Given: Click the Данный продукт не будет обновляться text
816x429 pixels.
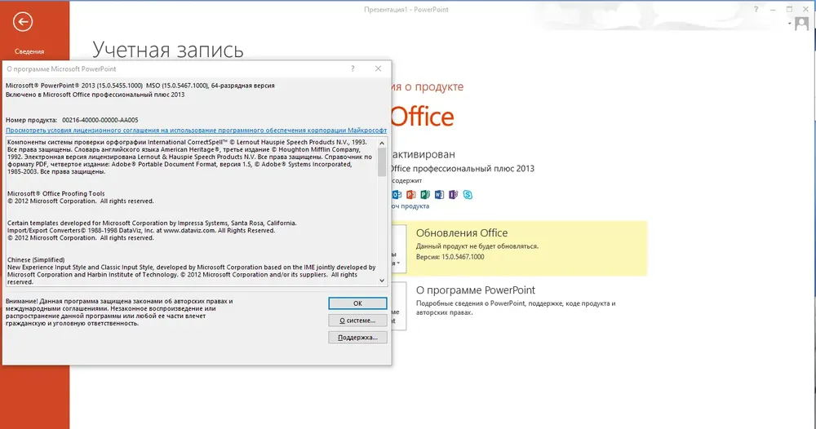Looking at the screenshot, I should point(477,246).
